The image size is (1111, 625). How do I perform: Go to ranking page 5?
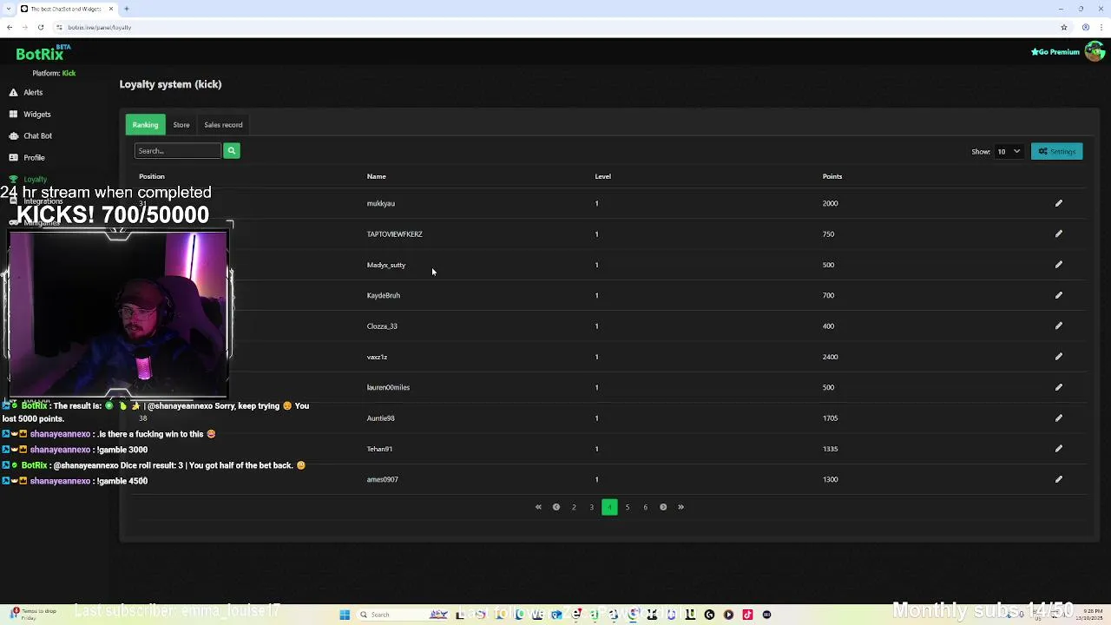click(x=628, y=507)
